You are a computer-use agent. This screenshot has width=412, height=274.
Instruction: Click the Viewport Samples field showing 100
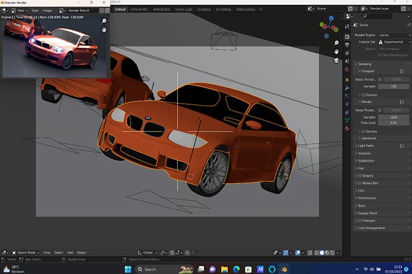pos(393,86)
